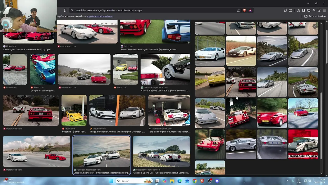Select white Countach in messy garage thumbnail

(x=169, y=110)
